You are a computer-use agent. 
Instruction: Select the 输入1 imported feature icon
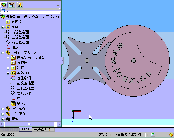[x=13, y=104]
